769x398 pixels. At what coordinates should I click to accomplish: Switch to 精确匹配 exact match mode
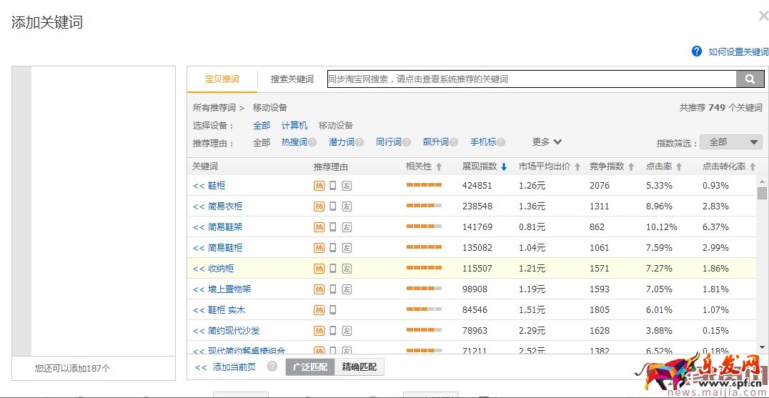coord(359,367)
